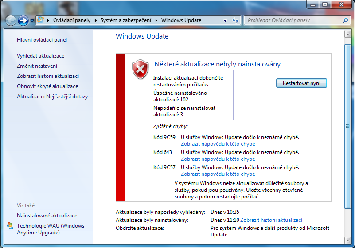
Task: Click the Control Panel icon in address bar
Action: coord(40,20)
